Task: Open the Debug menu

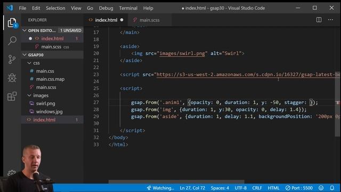Action: [106, 9]
